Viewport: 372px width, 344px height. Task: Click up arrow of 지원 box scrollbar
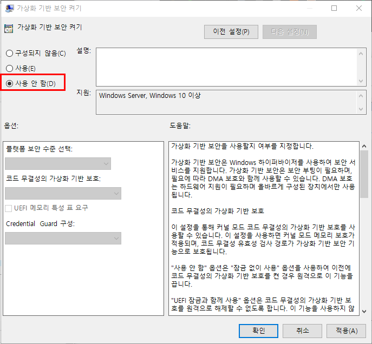click(x=361, y=96)
